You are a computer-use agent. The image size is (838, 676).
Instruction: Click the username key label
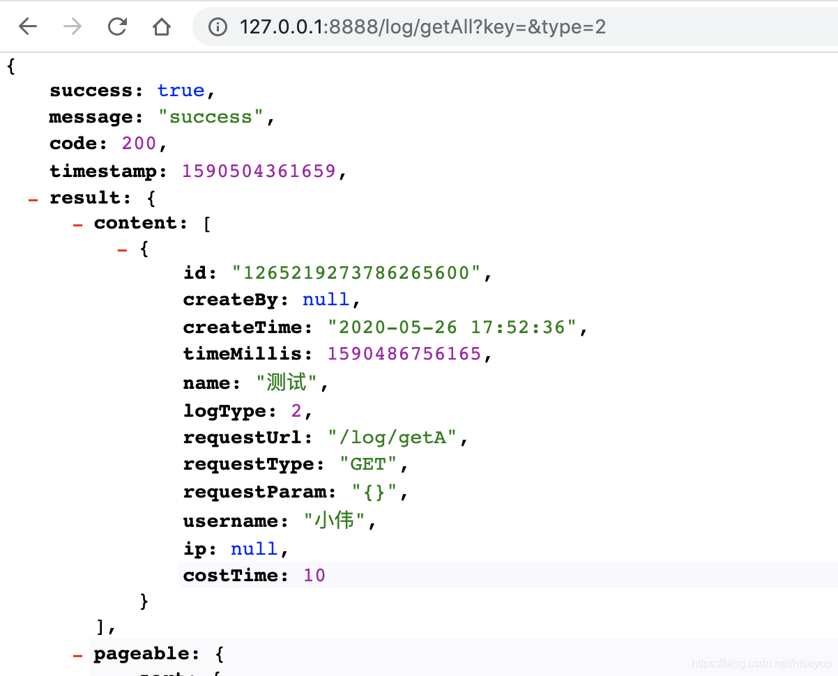click(236, 521)
